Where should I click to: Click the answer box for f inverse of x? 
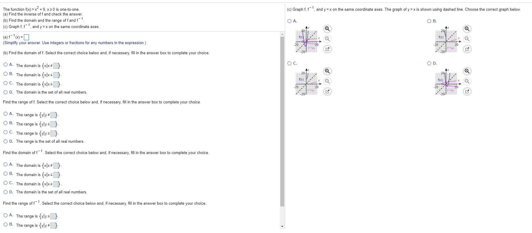pyautogui.click(x=27, y=37)
